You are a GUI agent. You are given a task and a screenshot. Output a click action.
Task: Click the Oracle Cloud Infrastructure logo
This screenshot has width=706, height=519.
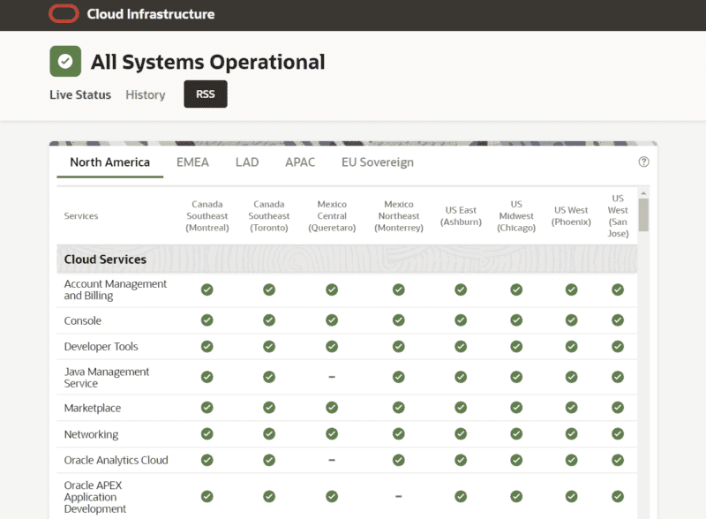(64, 14)
